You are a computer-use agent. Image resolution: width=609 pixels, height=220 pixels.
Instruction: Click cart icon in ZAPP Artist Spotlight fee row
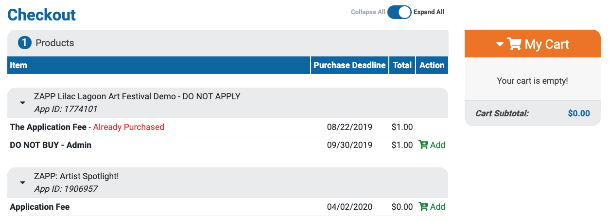pos(423,207)
